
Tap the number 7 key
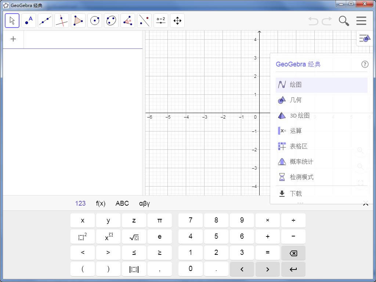pos(191,220)
